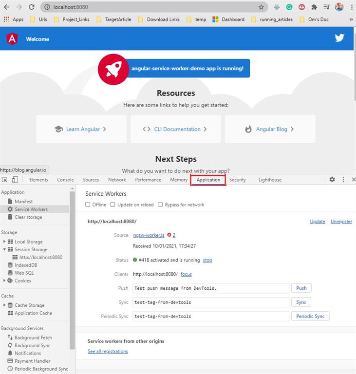Open the media control playlist icon

[x=326, y=7]
